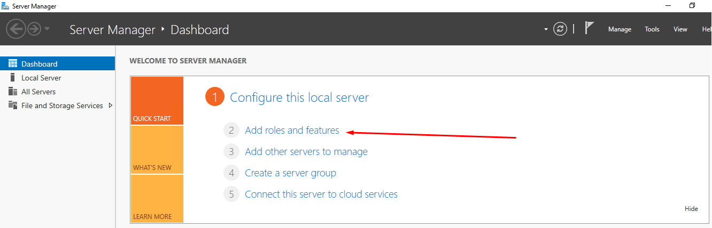Open the Tools menu

click(652, 29)
